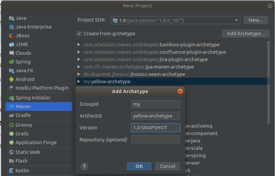Expand the jpa-maven-archetype tree node
The width and height of the screenshot is (275, 176).
79,67
